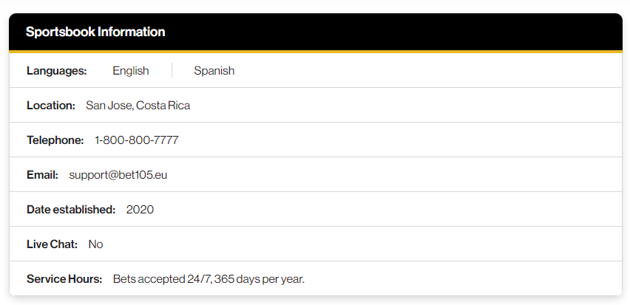Click the empty area of Telephone row
Viewport: 630px width, 305px height.
(400, 140)
